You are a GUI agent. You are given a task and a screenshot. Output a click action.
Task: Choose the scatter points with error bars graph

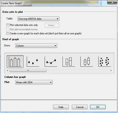33,62
